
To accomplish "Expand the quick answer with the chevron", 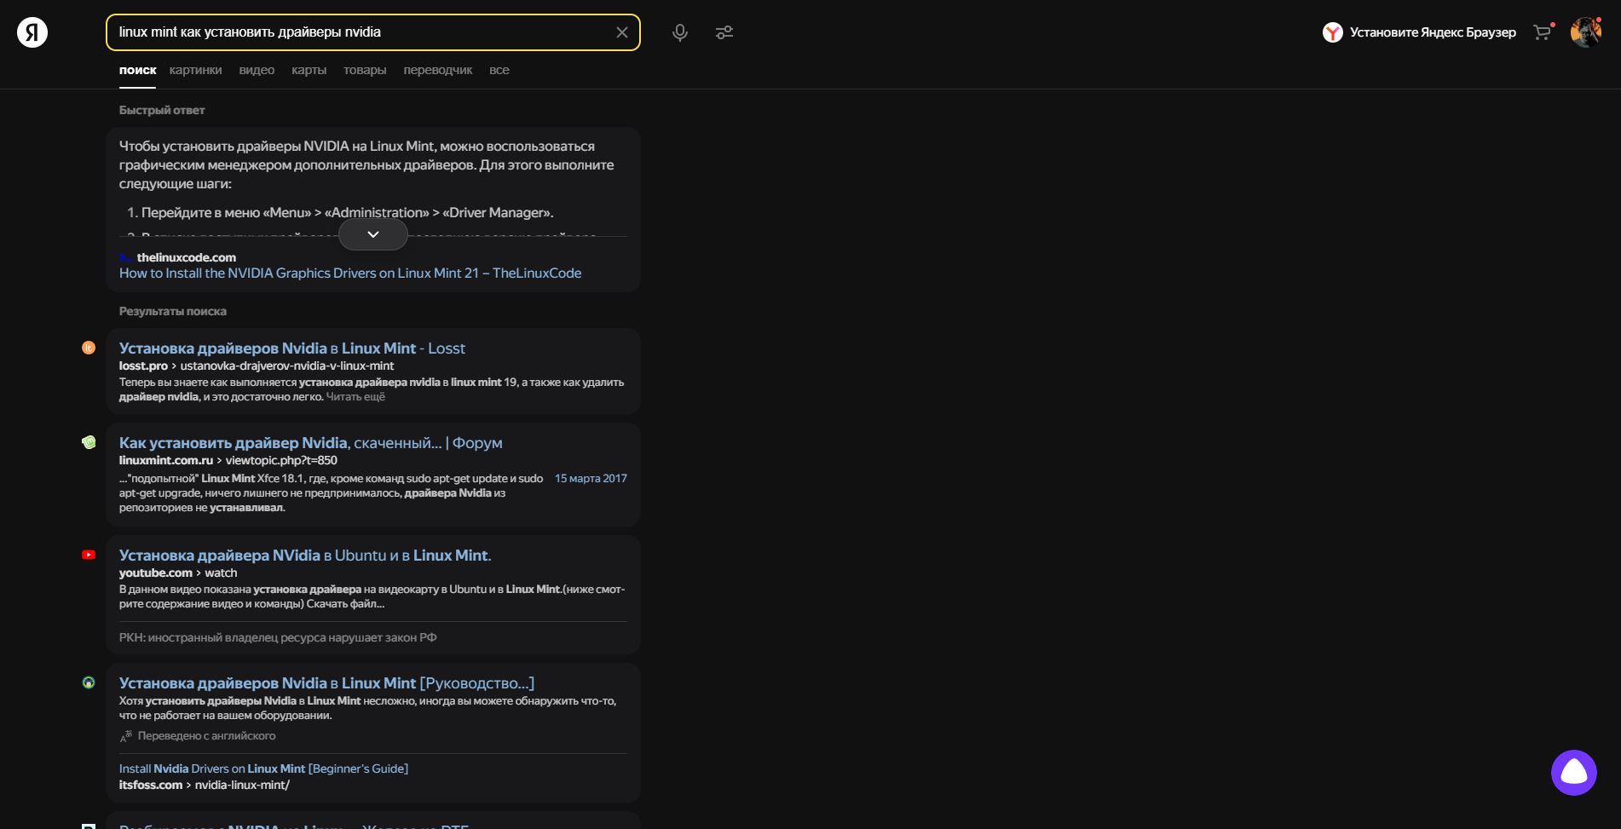I will 372,233.
